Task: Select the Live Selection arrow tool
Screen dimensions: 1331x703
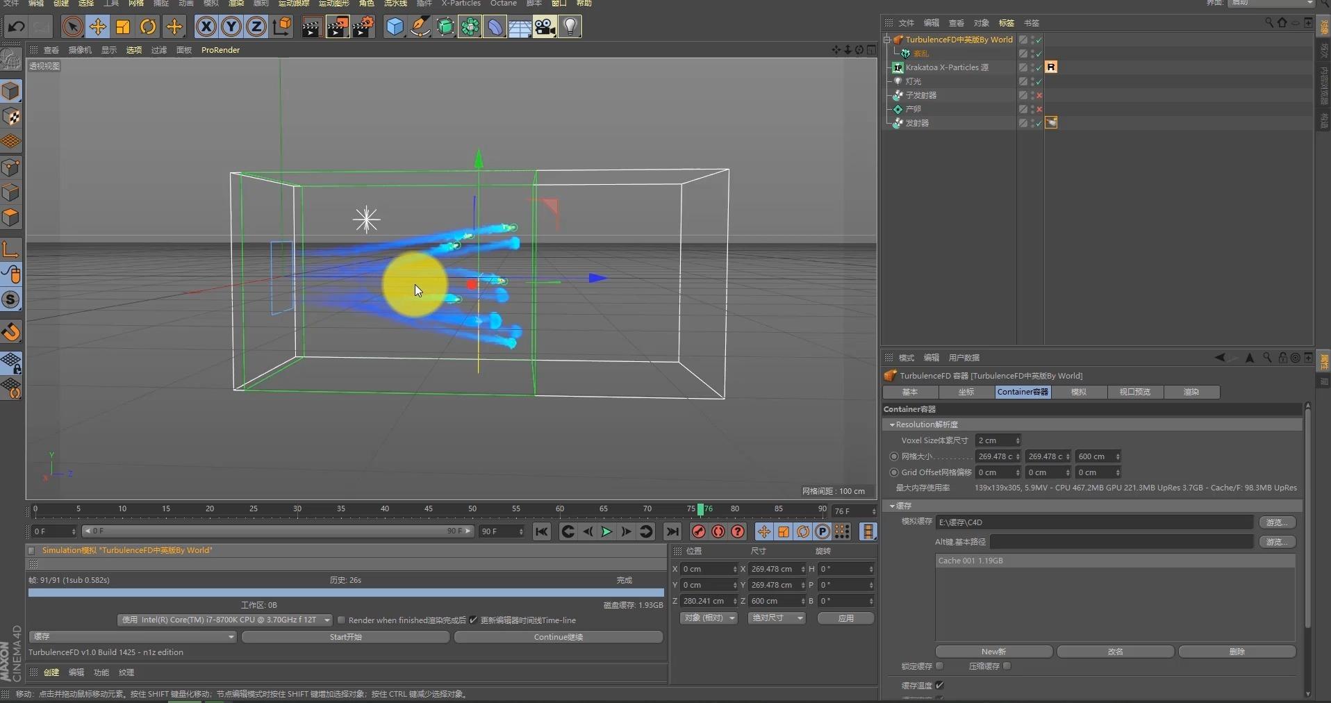Action: (x=72, y=27)
